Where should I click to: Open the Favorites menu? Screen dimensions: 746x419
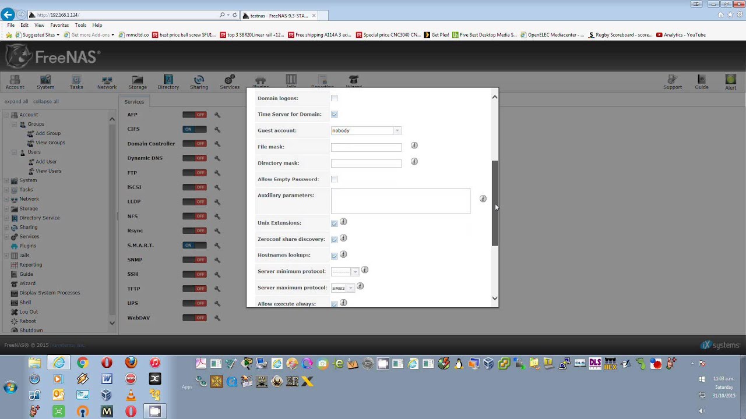tap(59, 25)
